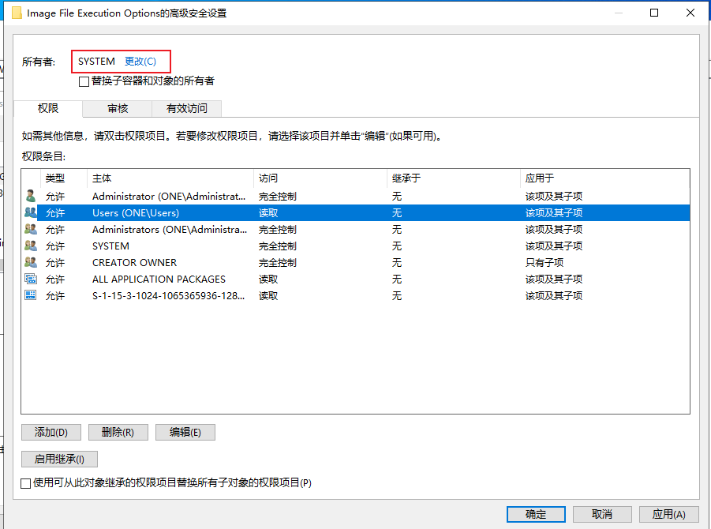The width and height of the screenshot is (711, 529).
Task: Select the Administrators (ONE\Administra... entry
Action: tap(355, 229)
